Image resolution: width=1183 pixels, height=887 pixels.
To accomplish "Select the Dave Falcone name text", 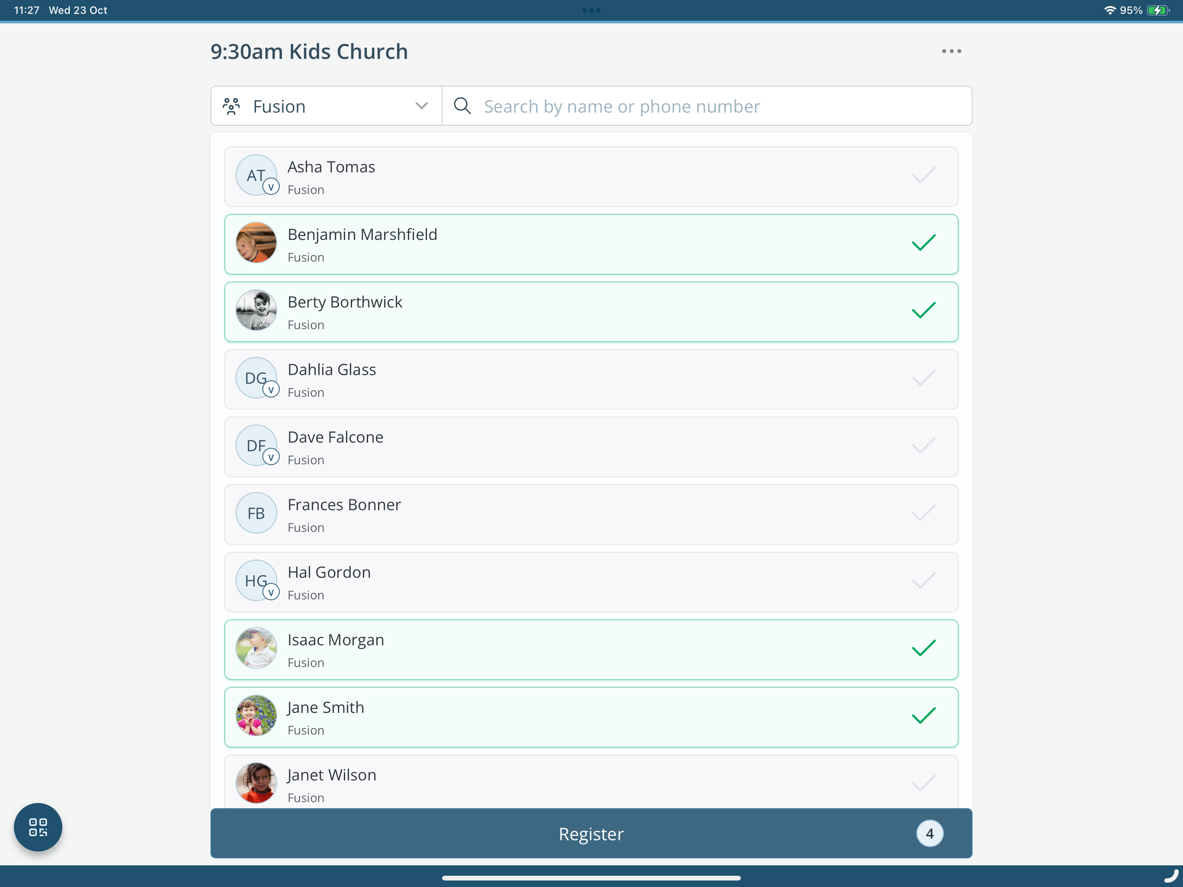I will 336,437.
